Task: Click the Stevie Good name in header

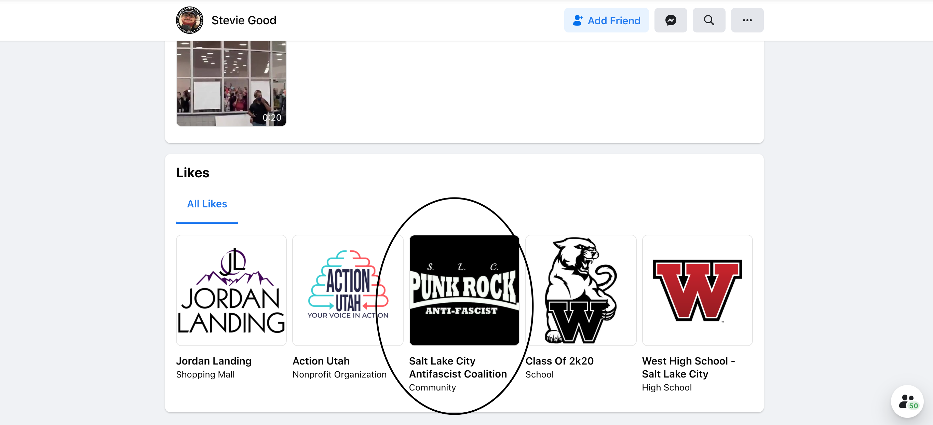Action: pyautogui.click(x=244, y=20)
